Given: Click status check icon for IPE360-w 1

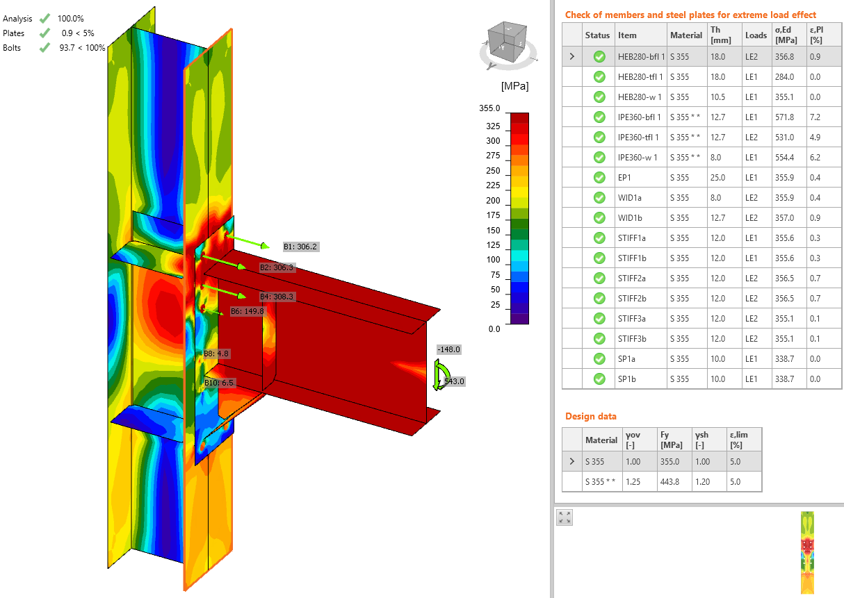Looking at the screenshot, I should pyautogui.click(x=598, y=157).
